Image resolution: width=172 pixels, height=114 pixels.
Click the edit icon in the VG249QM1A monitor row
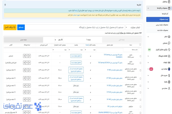pos(24,56)
